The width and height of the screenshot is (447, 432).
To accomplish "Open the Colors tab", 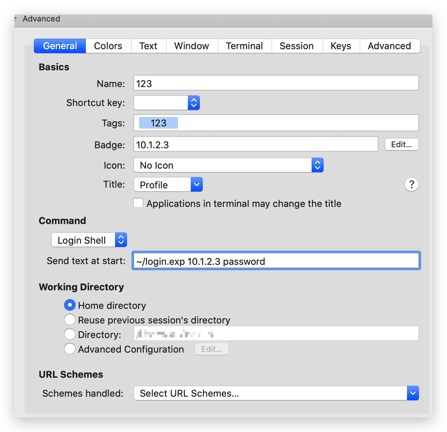I will 108,46.
